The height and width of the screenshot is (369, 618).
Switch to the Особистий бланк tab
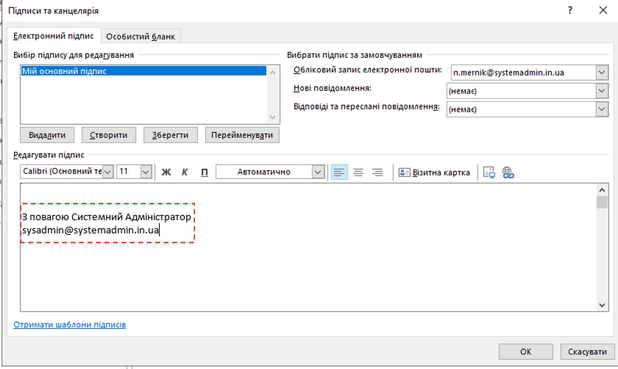click(141, 36)
